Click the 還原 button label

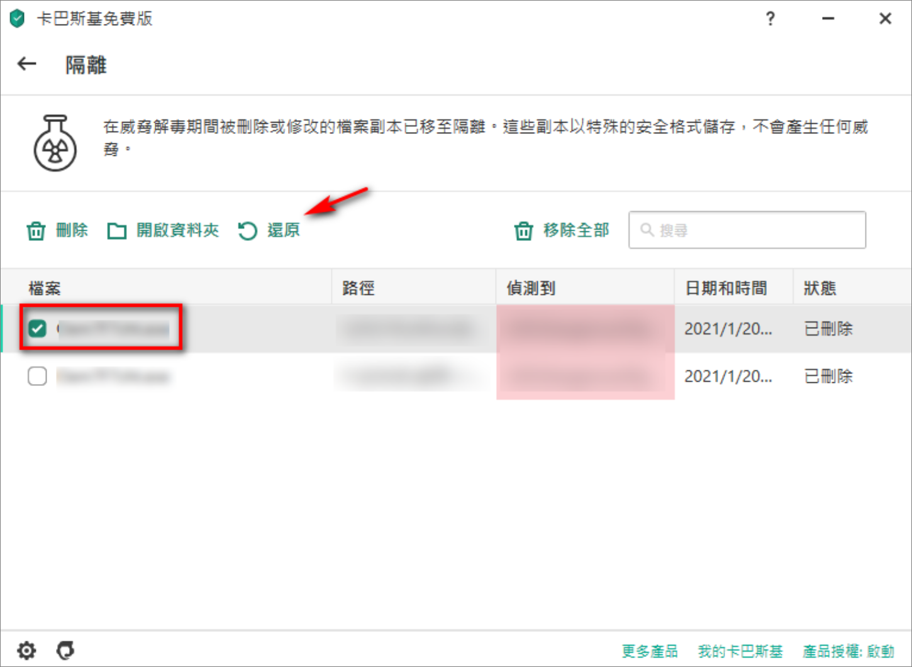pyautogui.click(x=284, y=230)
